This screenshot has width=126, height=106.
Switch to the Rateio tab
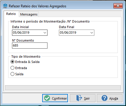(11, 14)
